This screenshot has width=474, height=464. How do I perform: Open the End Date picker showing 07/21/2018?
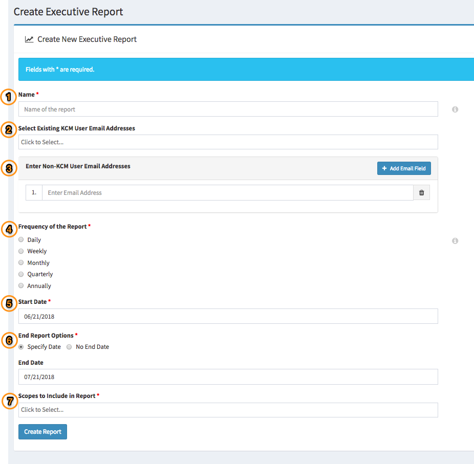point(228,377)
